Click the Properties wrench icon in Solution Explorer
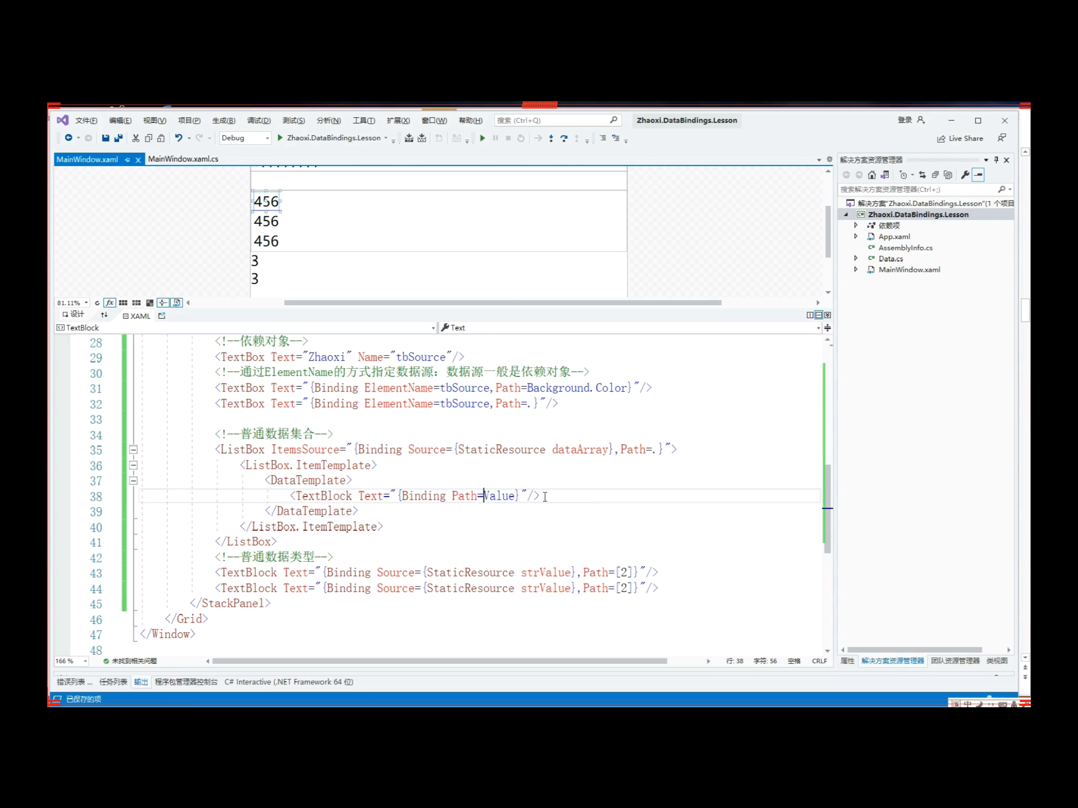1078x808 pixels. tap(965, 175)
